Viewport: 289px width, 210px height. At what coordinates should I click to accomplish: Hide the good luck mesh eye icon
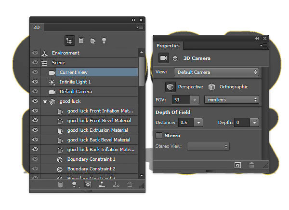(x=35, y=101)
